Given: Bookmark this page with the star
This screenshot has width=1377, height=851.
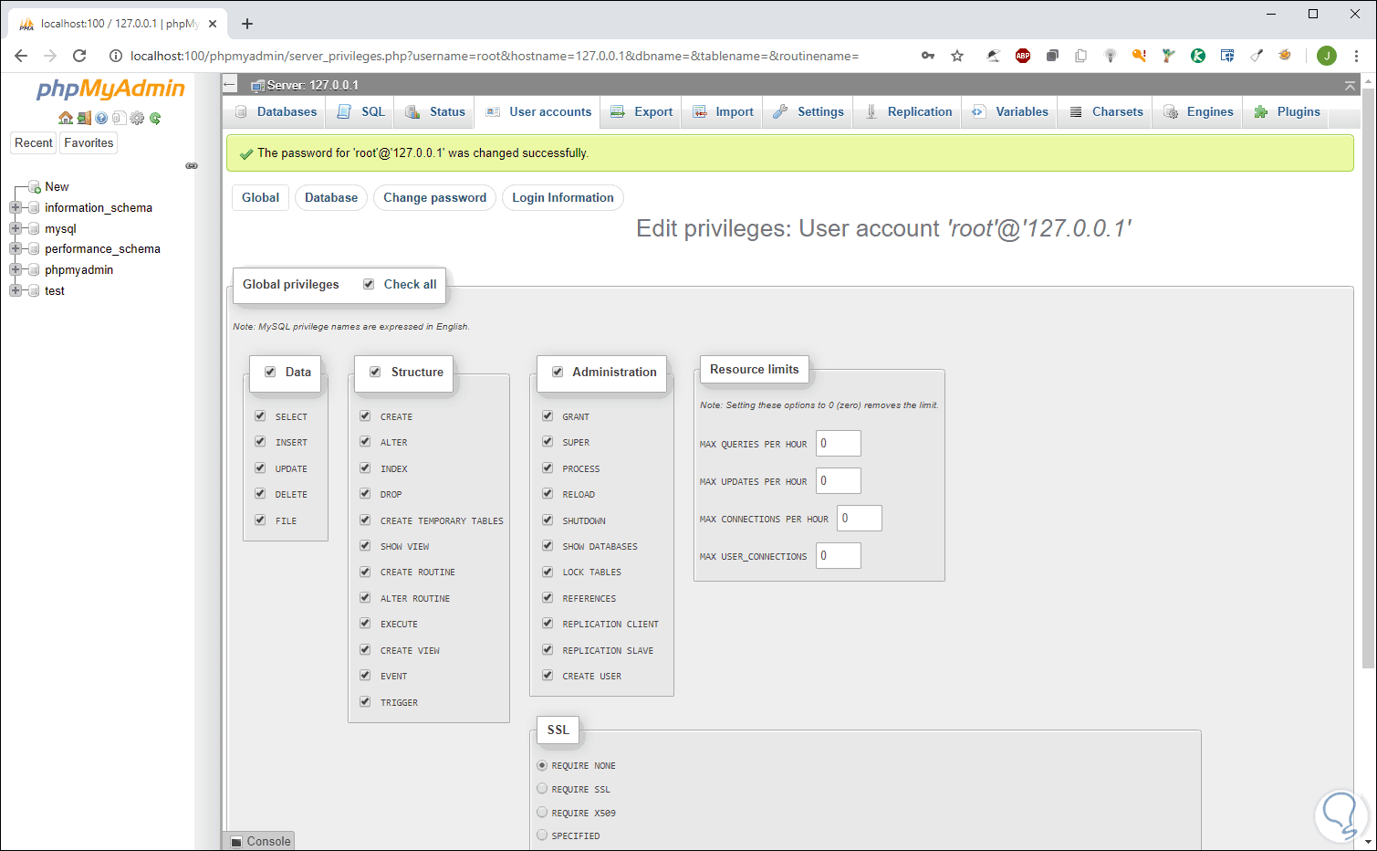Looking at the screenshot, I should 957,56.
